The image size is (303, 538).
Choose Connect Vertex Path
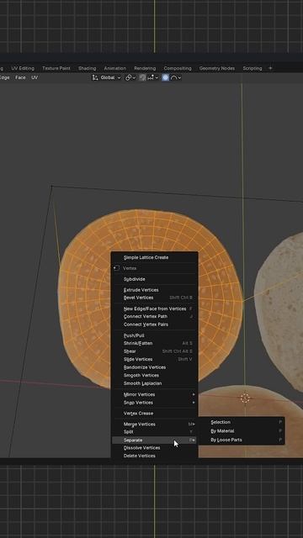[x=154, y=316]
